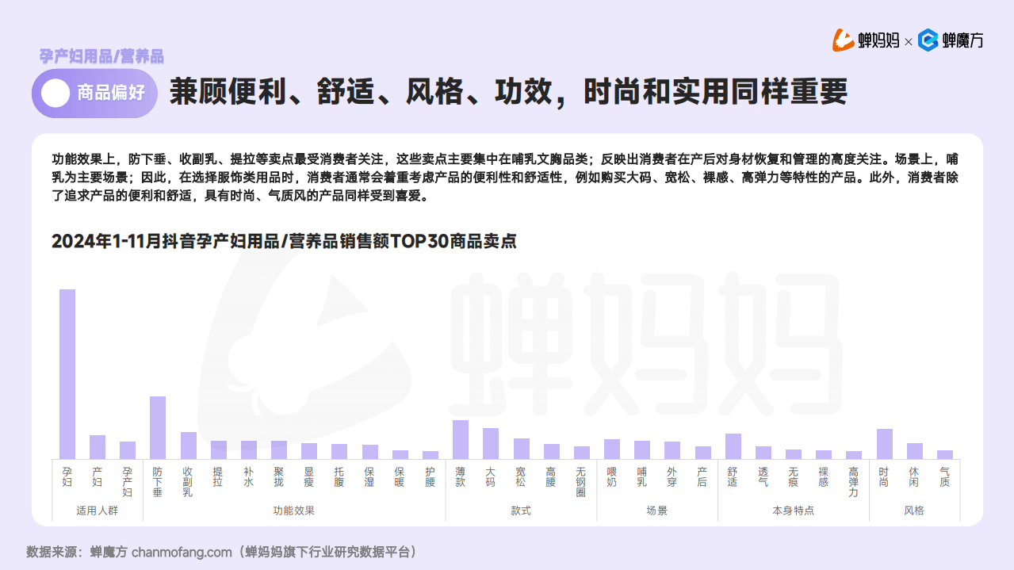Click the 时尚 bar in the chart

884,444
